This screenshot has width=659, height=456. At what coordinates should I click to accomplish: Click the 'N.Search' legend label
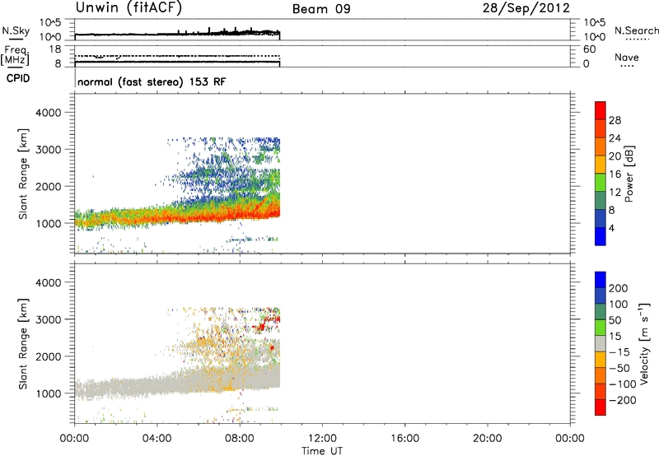pyautogui.click(x=636, y=30)
